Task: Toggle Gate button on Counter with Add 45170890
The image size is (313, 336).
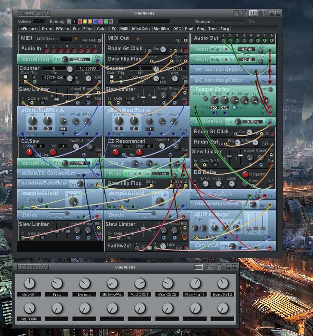Action: [x=25, y=77]
